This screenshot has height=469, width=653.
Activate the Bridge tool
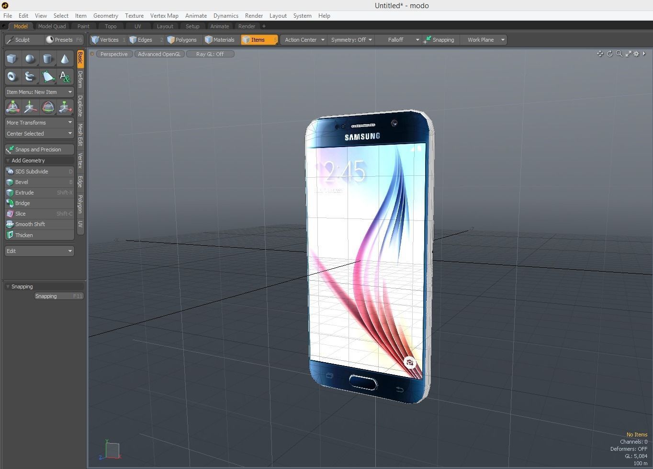(x=39, y=203)
